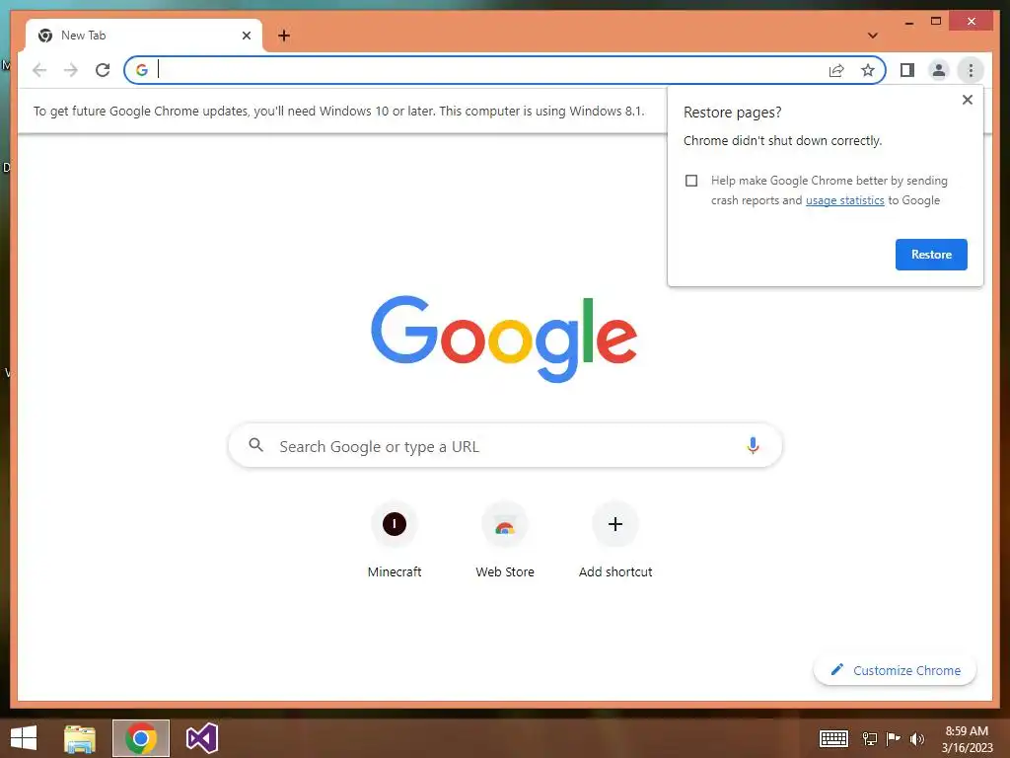Add a new shortcut tile
Viewport: 1010px width, 758px height.
[x=615, y=540]
